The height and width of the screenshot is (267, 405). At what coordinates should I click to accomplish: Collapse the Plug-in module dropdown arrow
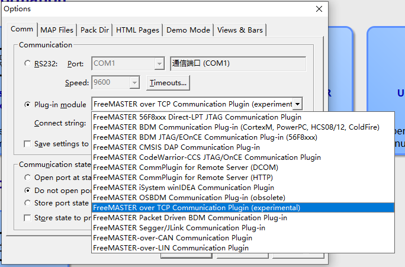tap(297, 104)
